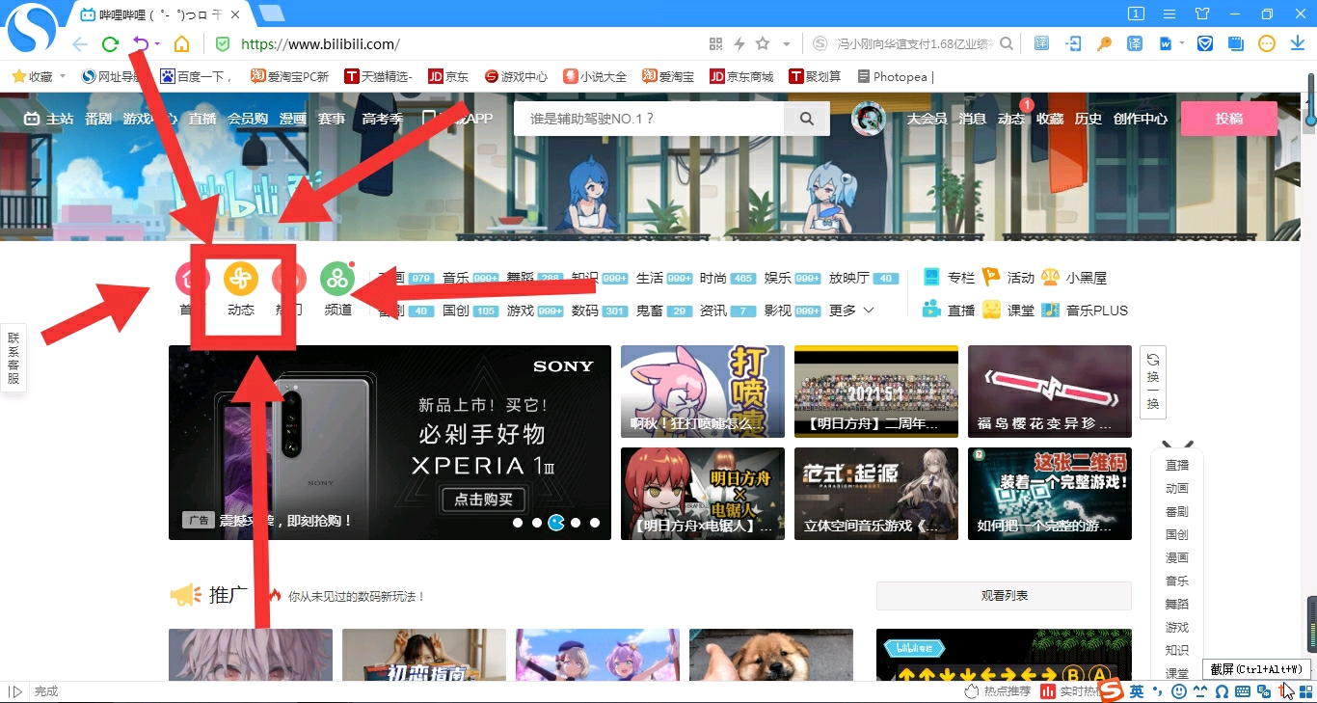Open the Photopea bookmark

(896, 76)
